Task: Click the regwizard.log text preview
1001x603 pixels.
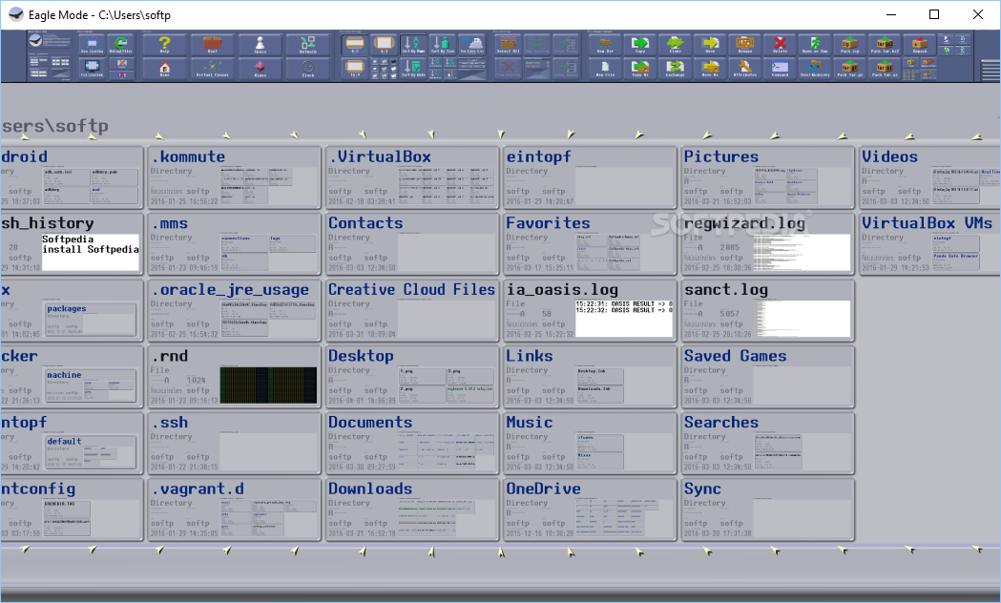Action: click(802, 252)
